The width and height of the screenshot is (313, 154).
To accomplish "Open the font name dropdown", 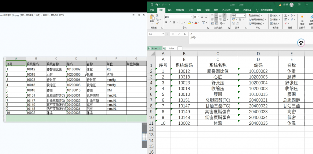I will tap(192, 17).
